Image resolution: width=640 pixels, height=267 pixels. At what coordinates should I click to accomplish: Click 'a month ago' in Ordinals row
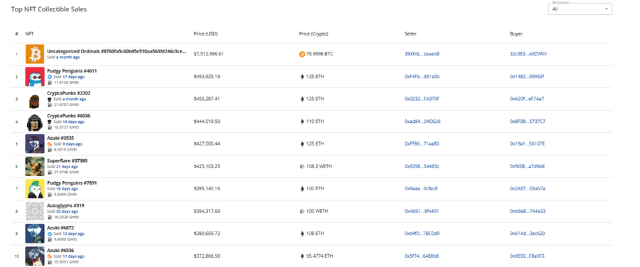point(68,58)
